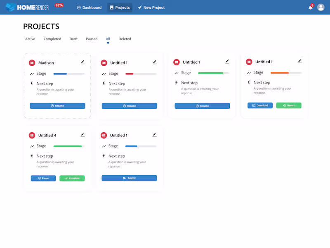
Task: Open the user profile avatar
Action: click(321, 7)
